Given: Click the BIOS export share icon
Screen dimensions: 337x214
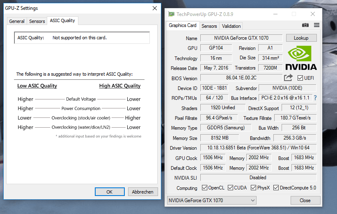Looking at the screenshot, I should tap(288, 78).
